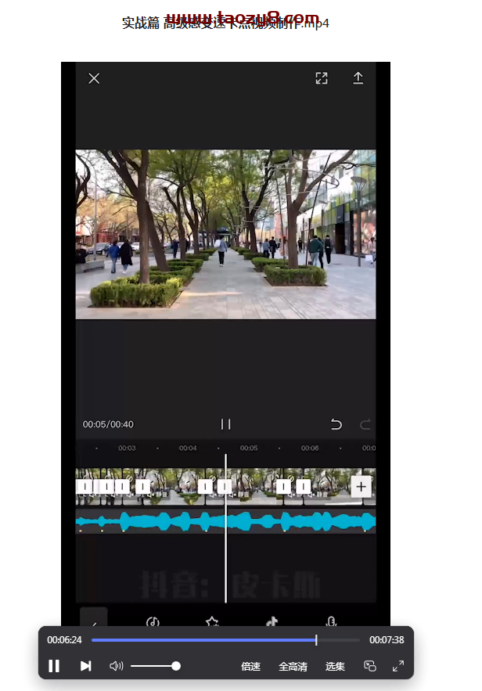Click the undo arrow in editor

pos(336,424)
